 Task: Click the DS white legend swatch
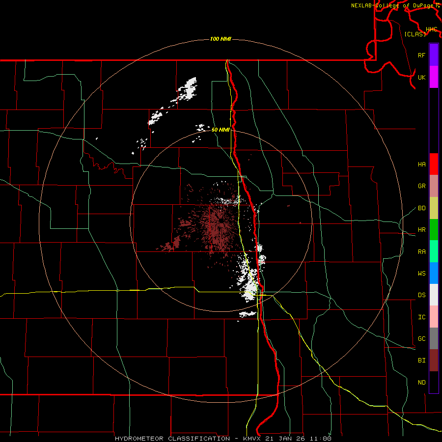point(434,295)
